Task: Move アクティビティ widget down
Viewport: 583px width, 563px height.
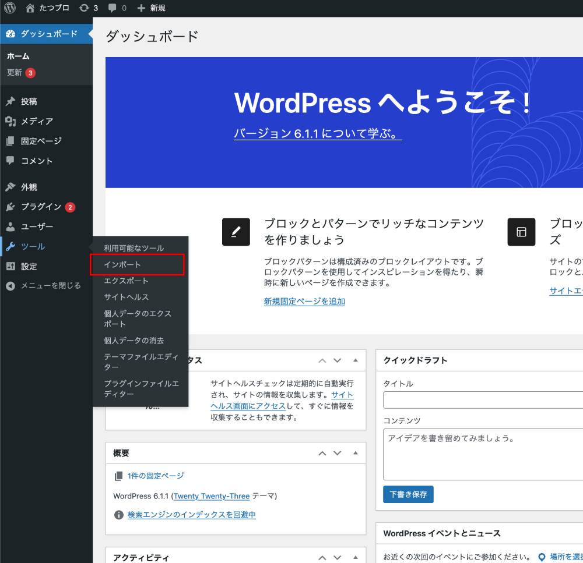Action: tap(337, 557)
